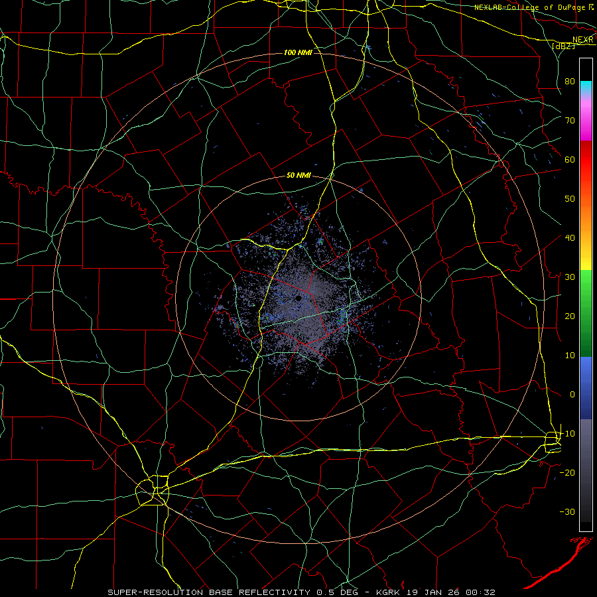
Task: Click the 30 value on the color scale
Action: (570, 277)
